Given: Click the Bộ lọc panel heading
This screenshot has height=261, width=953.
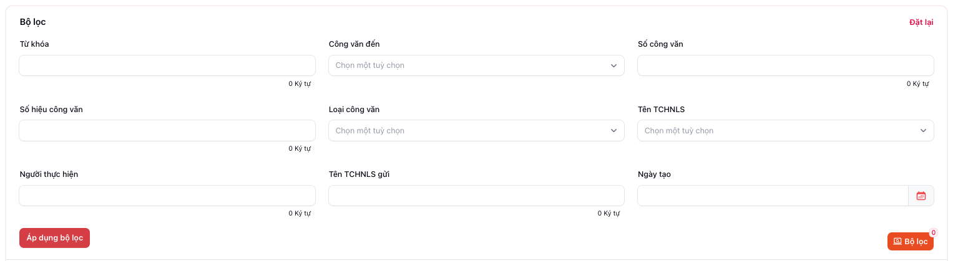Looking at the screenshot, I should [33, 22].
